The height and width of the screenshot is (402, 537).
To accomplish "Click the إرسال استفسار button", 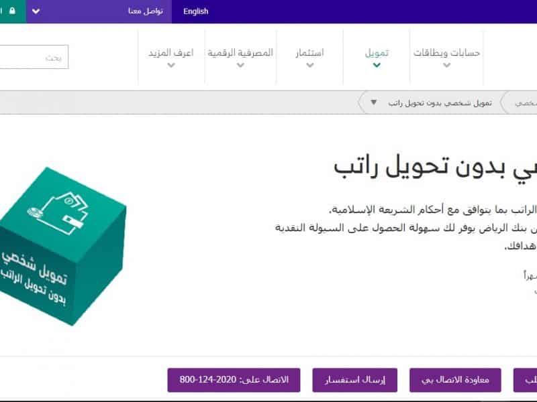I will (355, 380).
